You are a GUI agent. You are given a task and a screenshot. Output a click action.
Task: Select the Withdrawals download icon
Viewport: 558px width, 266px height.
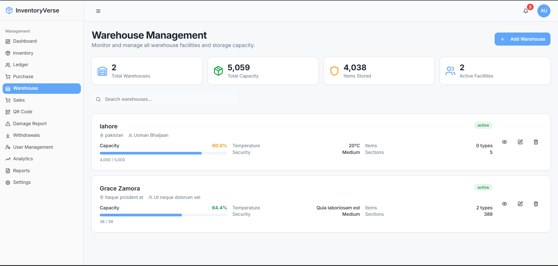8,135
